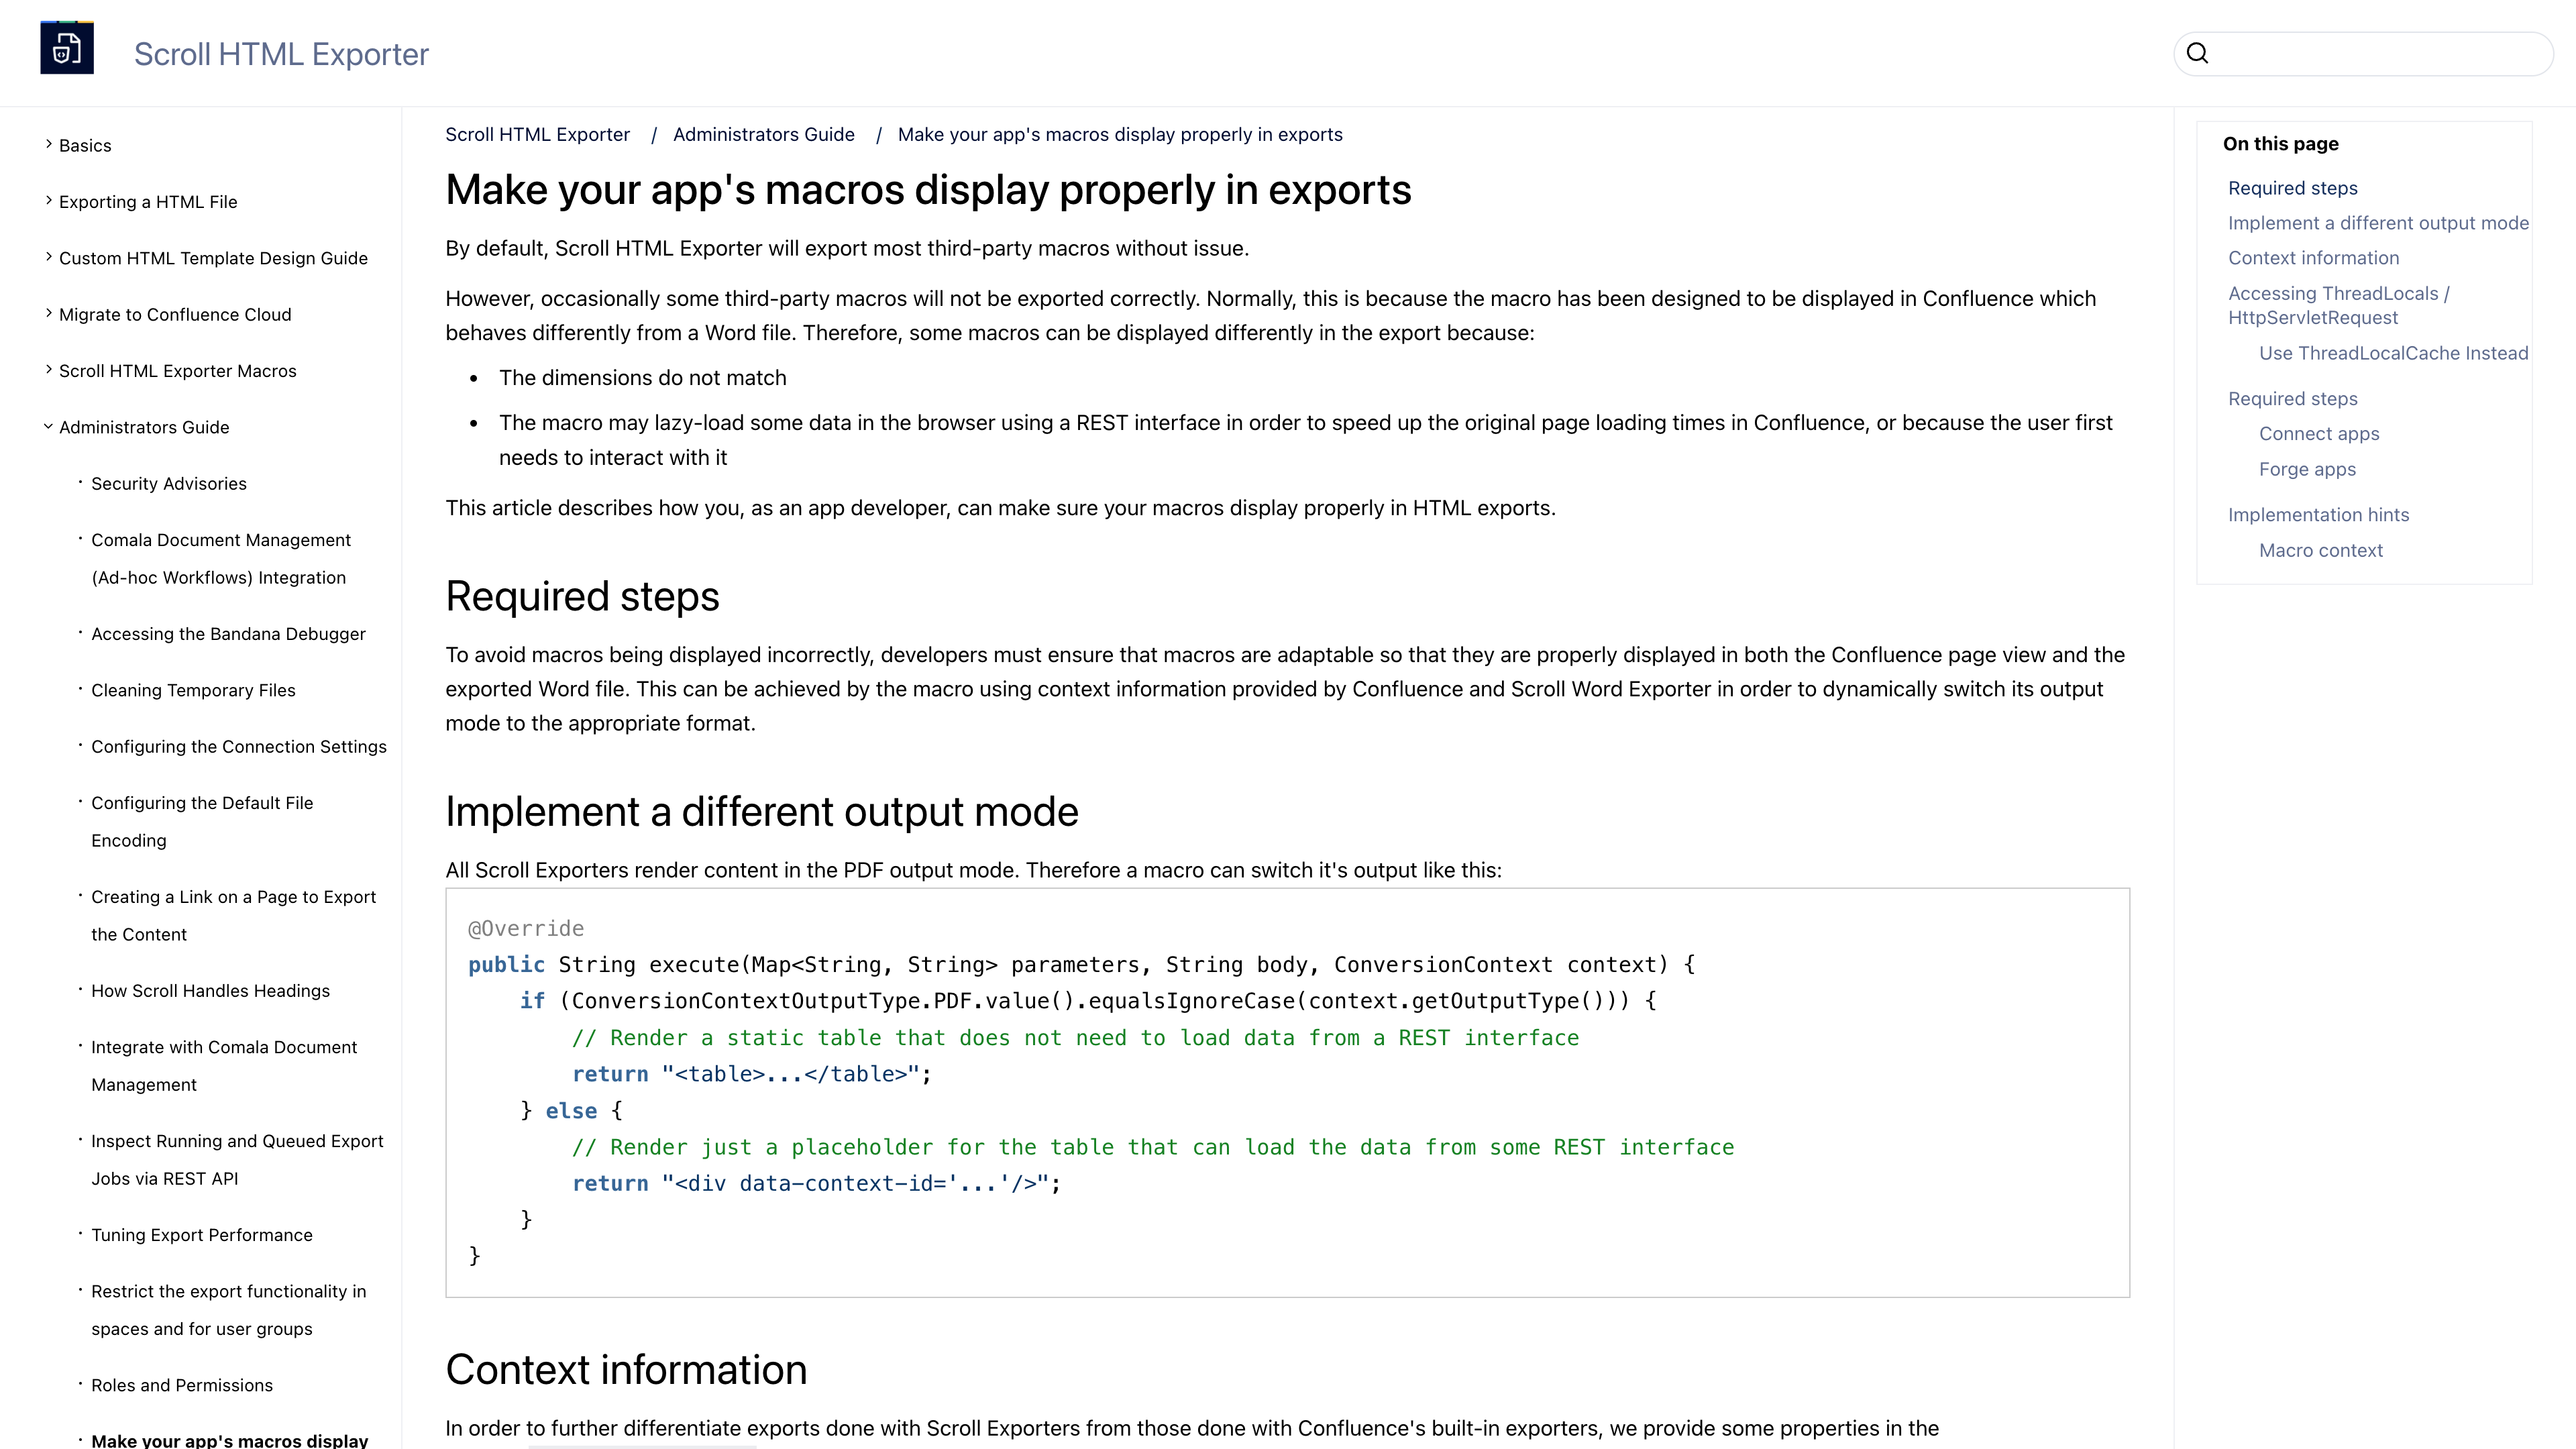Click the Roles and Permissions sidebar item

coord(182,1383)
